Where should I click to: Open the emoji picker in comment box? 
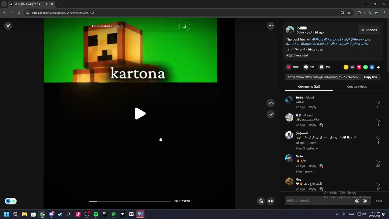pyautogui.click(x=365, y=201)
